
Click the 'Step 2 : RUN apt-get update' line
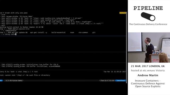click(x=48, y=32)
